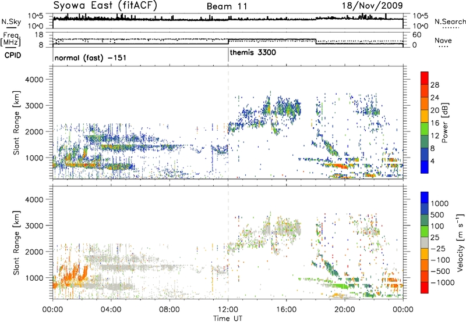466x322 pixels.
Task: Click the 'themis 3300' CPID text
Action: click(253, 52)
